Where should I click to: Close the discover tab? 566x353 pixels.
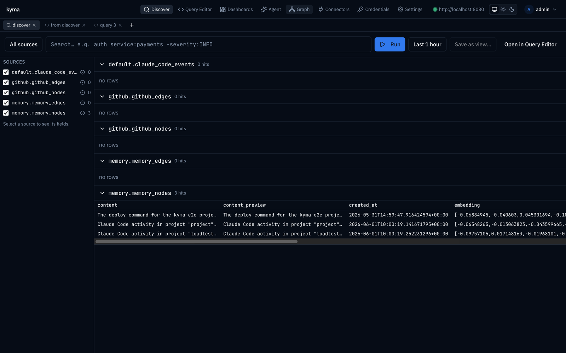[x=34, y=25]
